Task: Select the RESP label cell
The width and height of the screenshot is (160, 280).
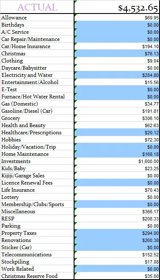Action: pyautogui.click(x=37, y=218)
